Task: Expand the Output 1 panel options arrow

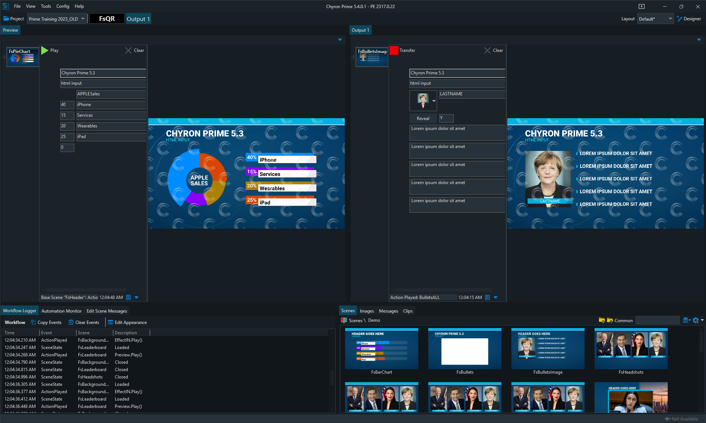Action: (699, 40)
